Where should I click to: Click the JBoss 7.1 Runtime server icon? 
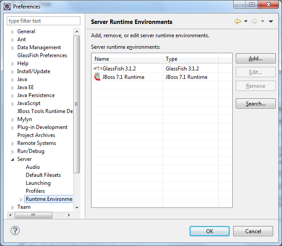(97, 77)
